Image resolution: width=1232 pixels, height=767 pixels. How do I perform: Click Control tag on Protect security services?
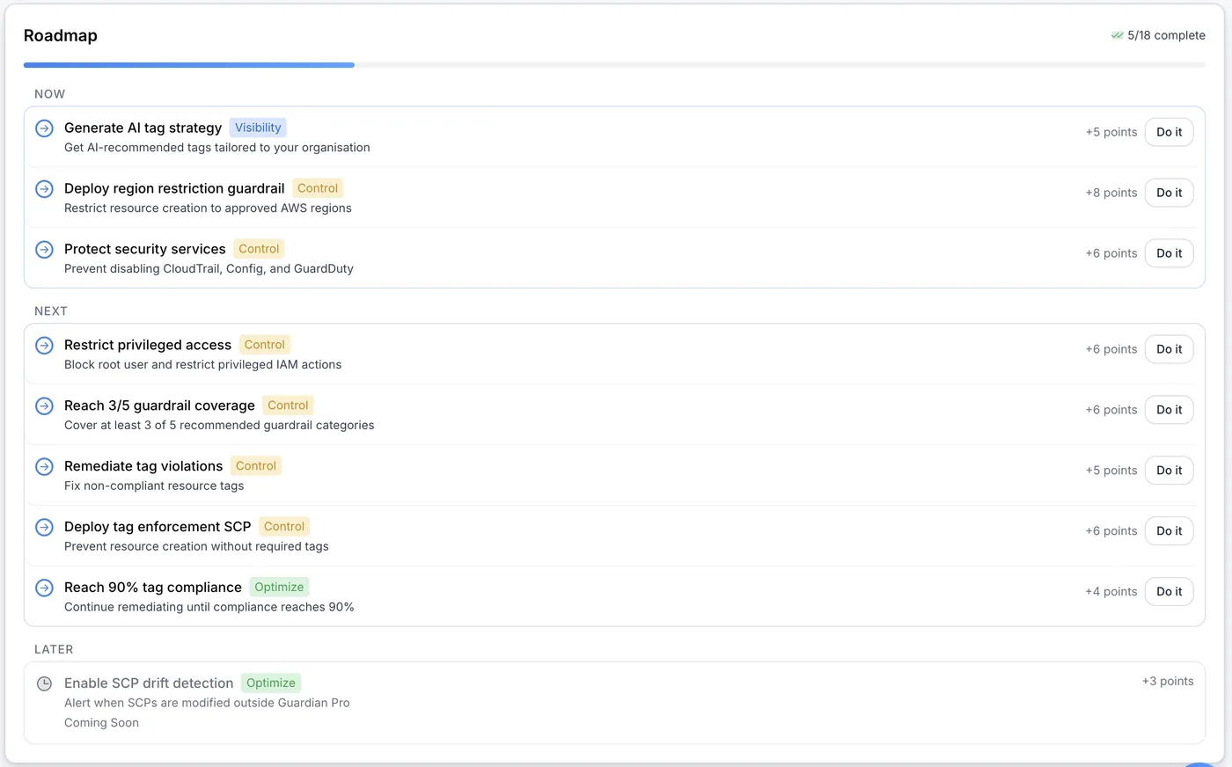click(259, 249)
